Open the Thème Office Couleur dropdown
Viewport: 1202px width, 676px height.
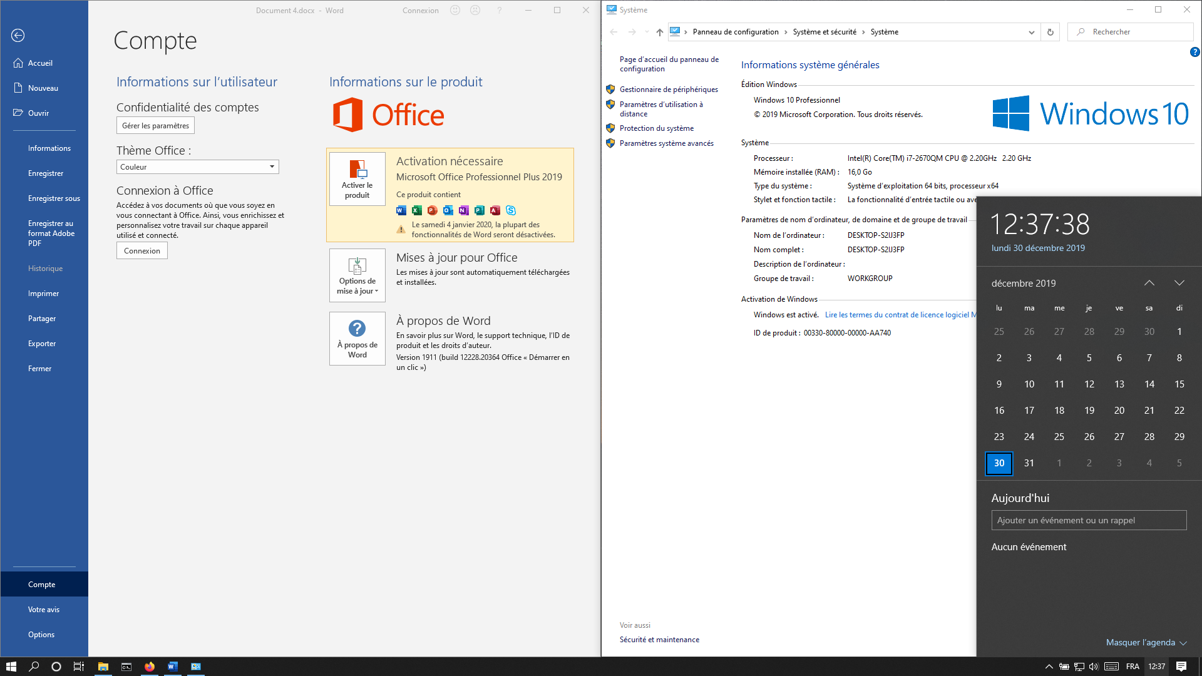coord(198,167)
